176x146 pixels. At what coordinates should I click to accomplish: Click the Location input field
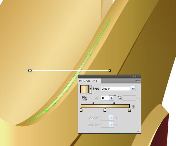(x=105, y=125)
